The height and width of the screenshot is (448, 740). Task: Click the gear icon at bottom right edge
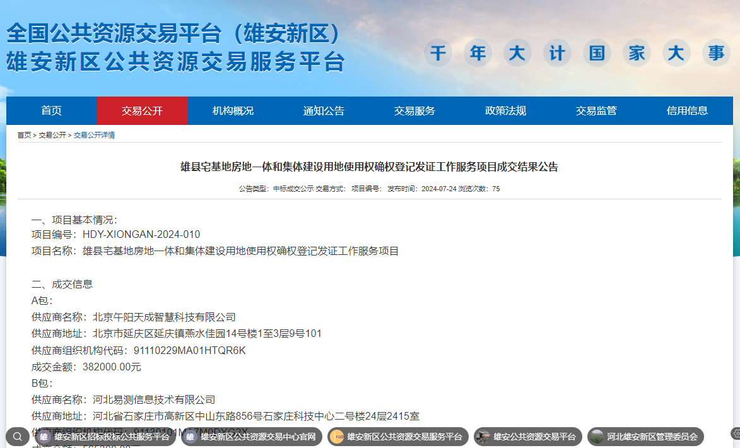click(736, 433)
